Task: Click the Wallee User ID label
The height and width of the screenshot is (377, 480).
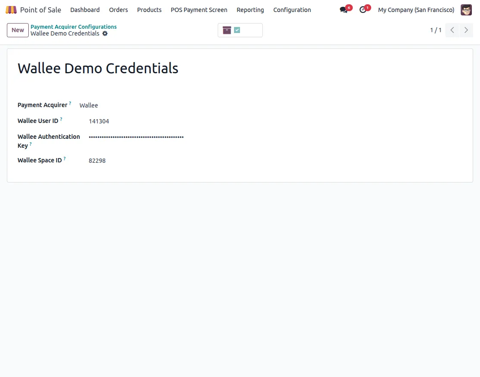Action: coord(38,121)
